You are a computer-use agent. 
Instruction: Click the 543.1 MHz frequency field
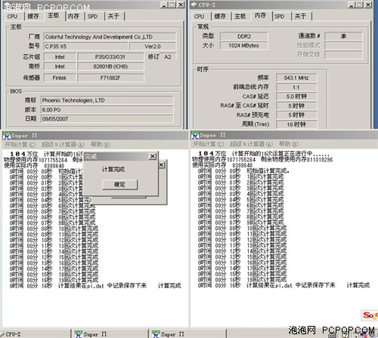click(296, 78)
